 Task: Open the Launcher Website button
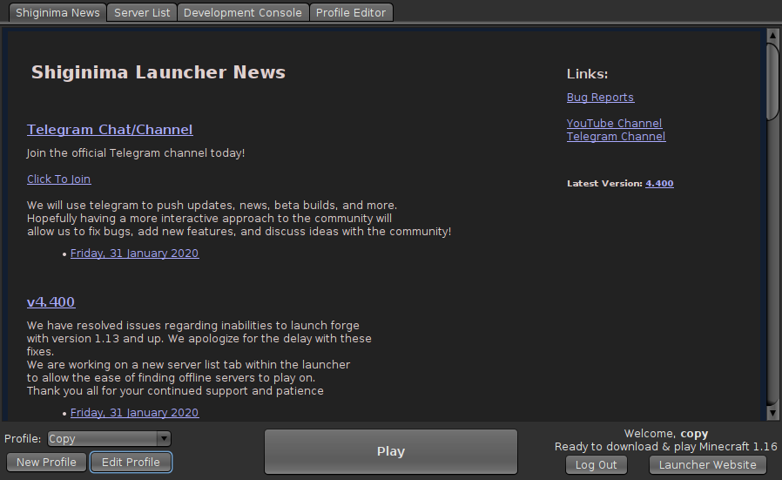click(707, 464)
